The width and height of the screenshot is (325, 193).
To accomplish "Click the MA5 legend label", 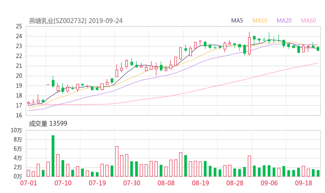I will tap(237, 21).
